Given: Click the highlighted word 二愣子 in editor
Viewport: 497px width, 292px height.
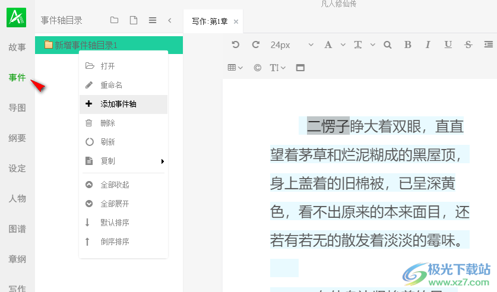Looking at the screenshot, I should pos(328,126).
